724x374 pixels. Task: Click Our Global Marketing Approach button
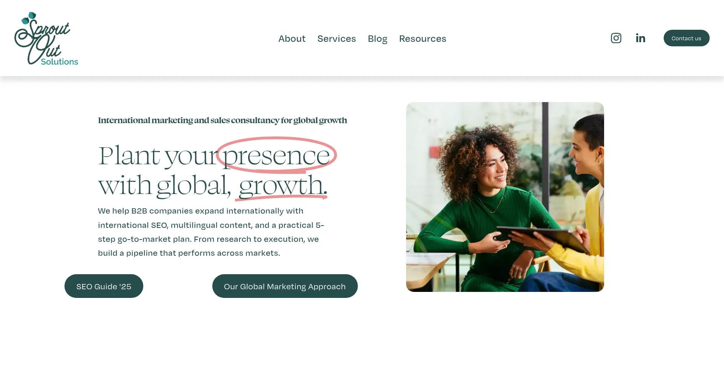click(x=285, y=286)
